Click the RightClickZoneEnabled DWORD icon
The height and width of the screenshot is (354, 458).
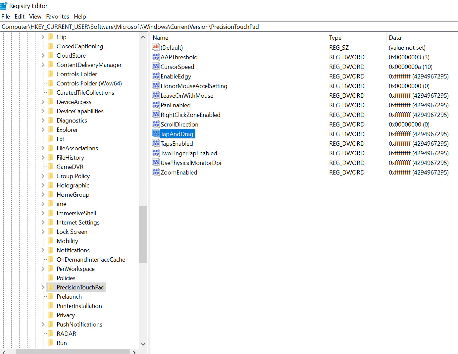coord(156,115)
